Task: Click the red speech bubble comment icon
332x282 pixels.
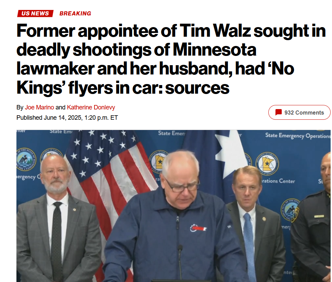Action: click(x=278, y=112)
